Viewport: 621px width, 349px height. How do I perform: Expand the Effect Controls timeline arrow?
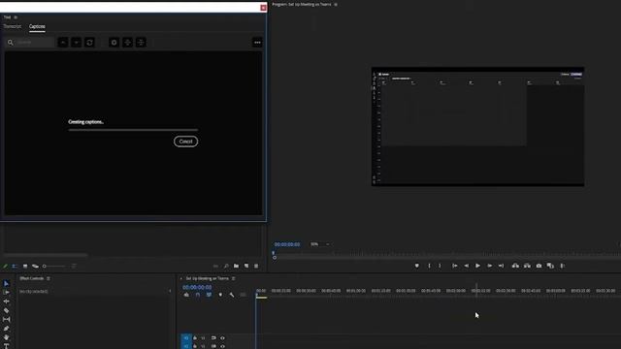click(171, 291)
